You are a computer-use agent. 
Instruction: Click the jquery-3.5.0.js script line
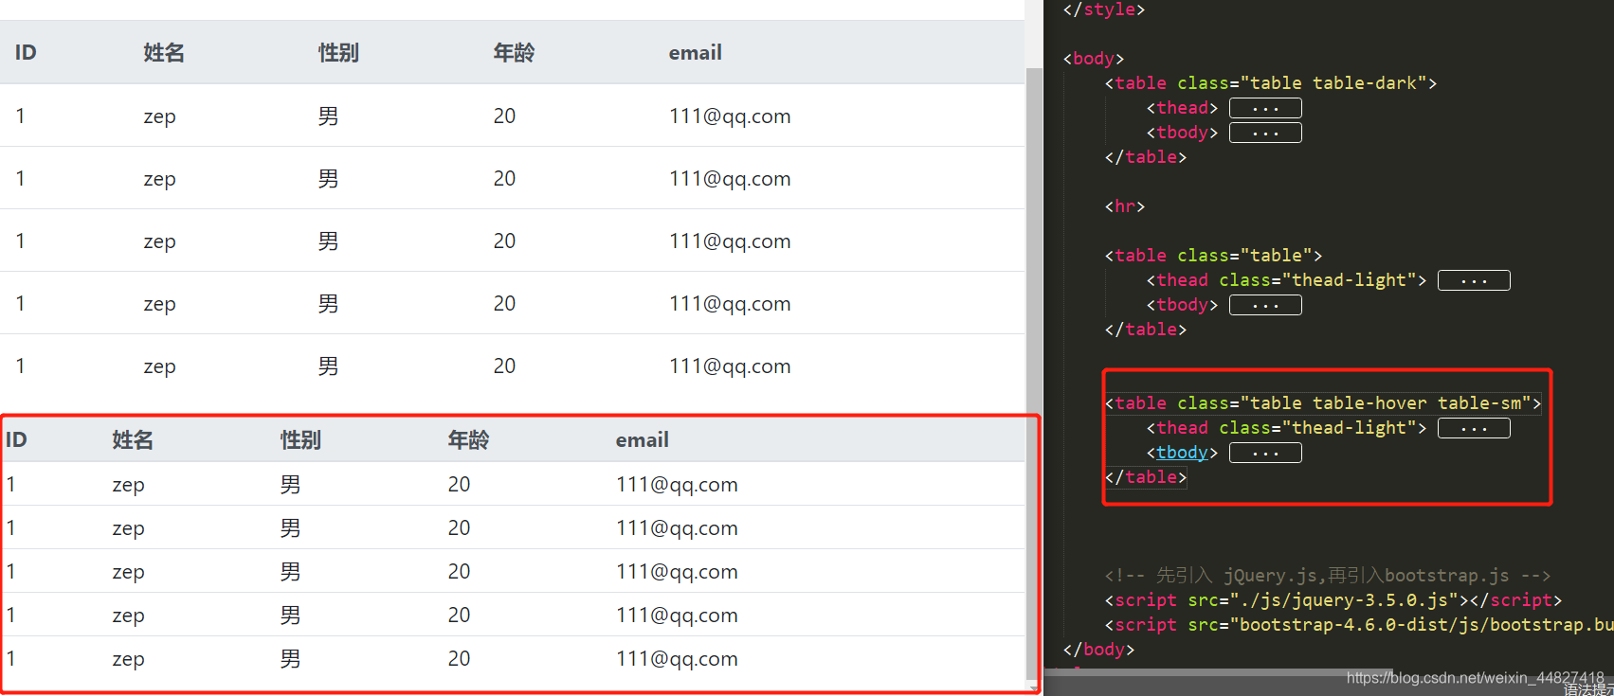coord(1333,600)
